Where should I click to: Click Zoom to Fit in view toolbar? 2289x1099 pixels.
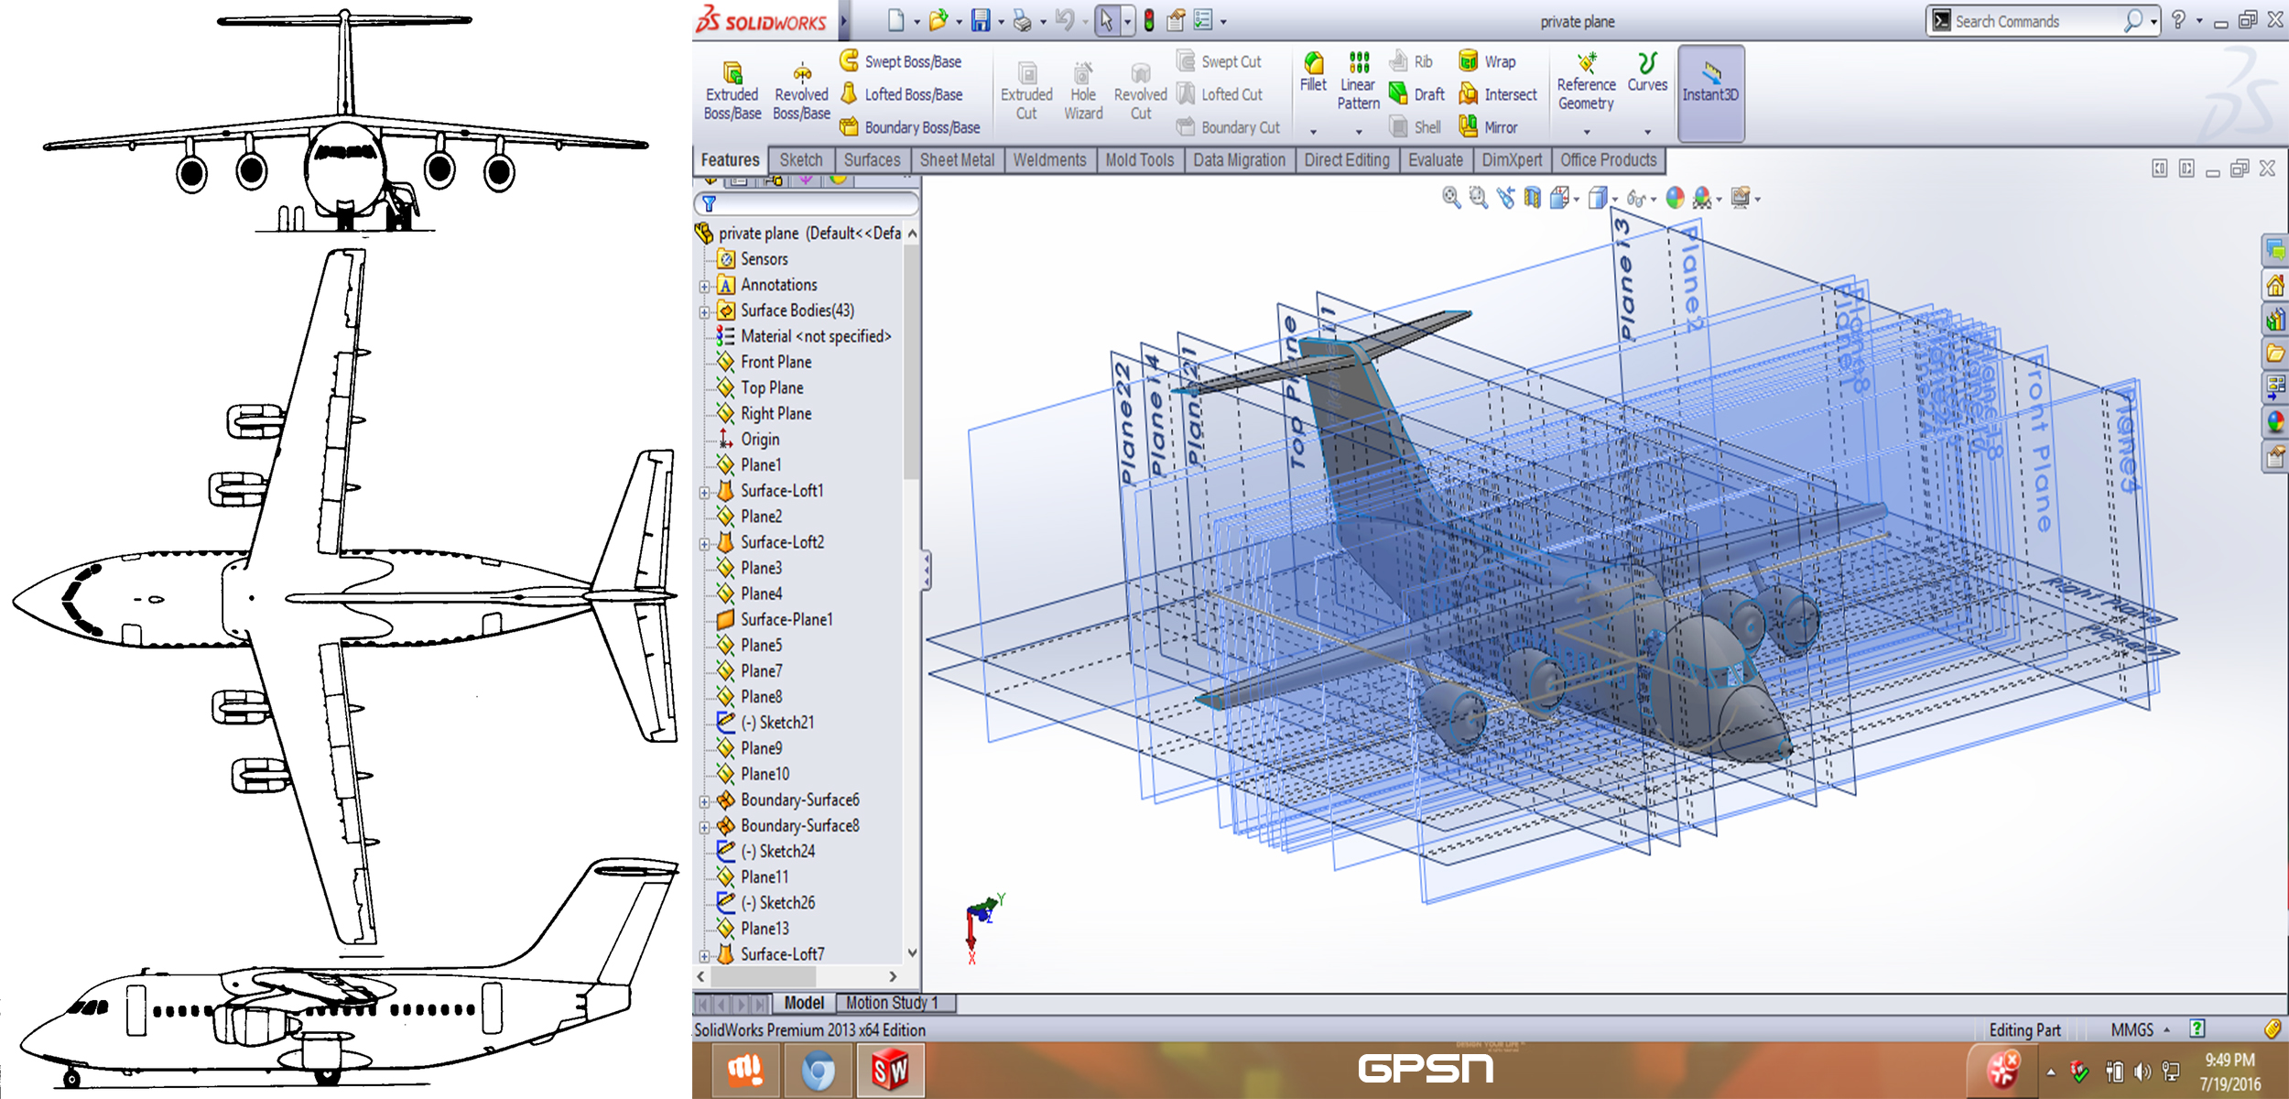click(x=1450, y=198)
